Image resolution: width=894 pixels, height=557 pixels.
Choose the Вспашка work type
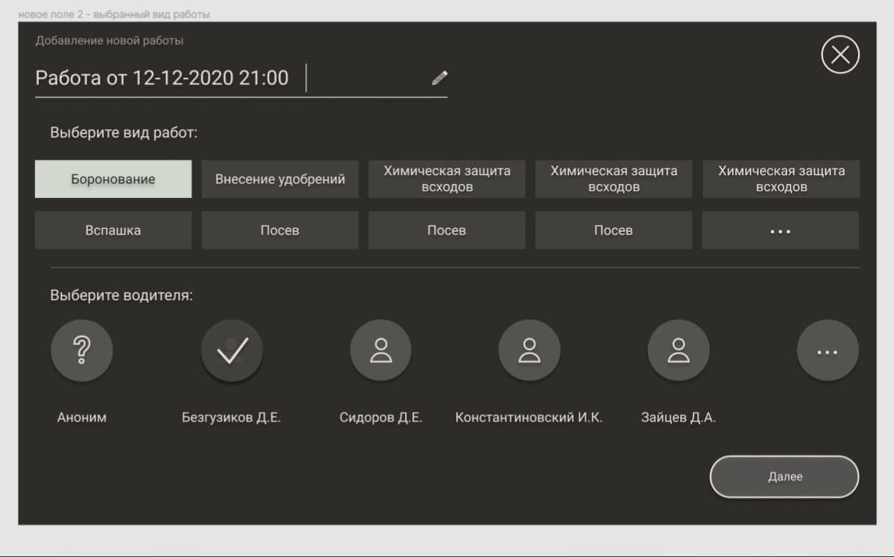pos(113,231)
